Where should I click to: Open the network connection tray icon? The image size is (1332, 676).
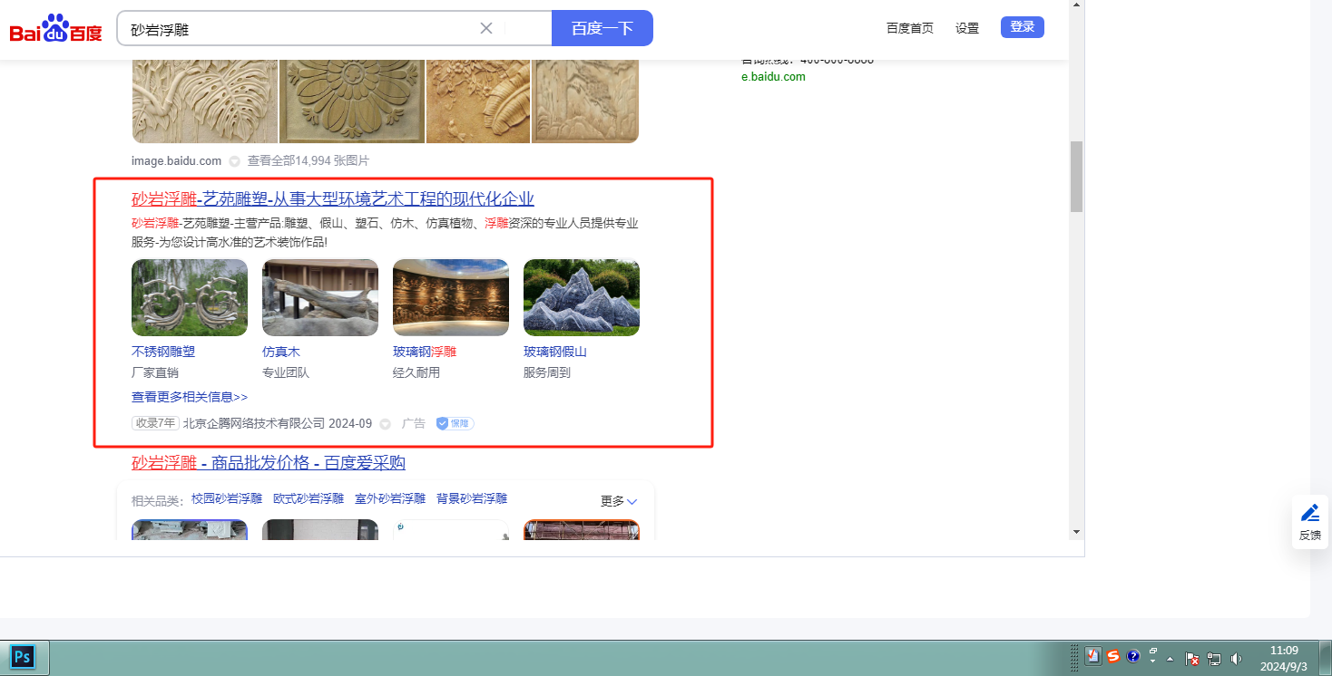pyautogui.click(x=1214, y=658)
